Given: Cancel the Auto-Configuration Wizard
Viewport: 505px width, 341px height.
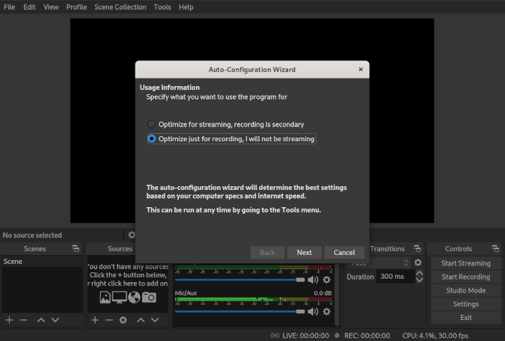Looking at the screenshot, I should tap(344, 252).
